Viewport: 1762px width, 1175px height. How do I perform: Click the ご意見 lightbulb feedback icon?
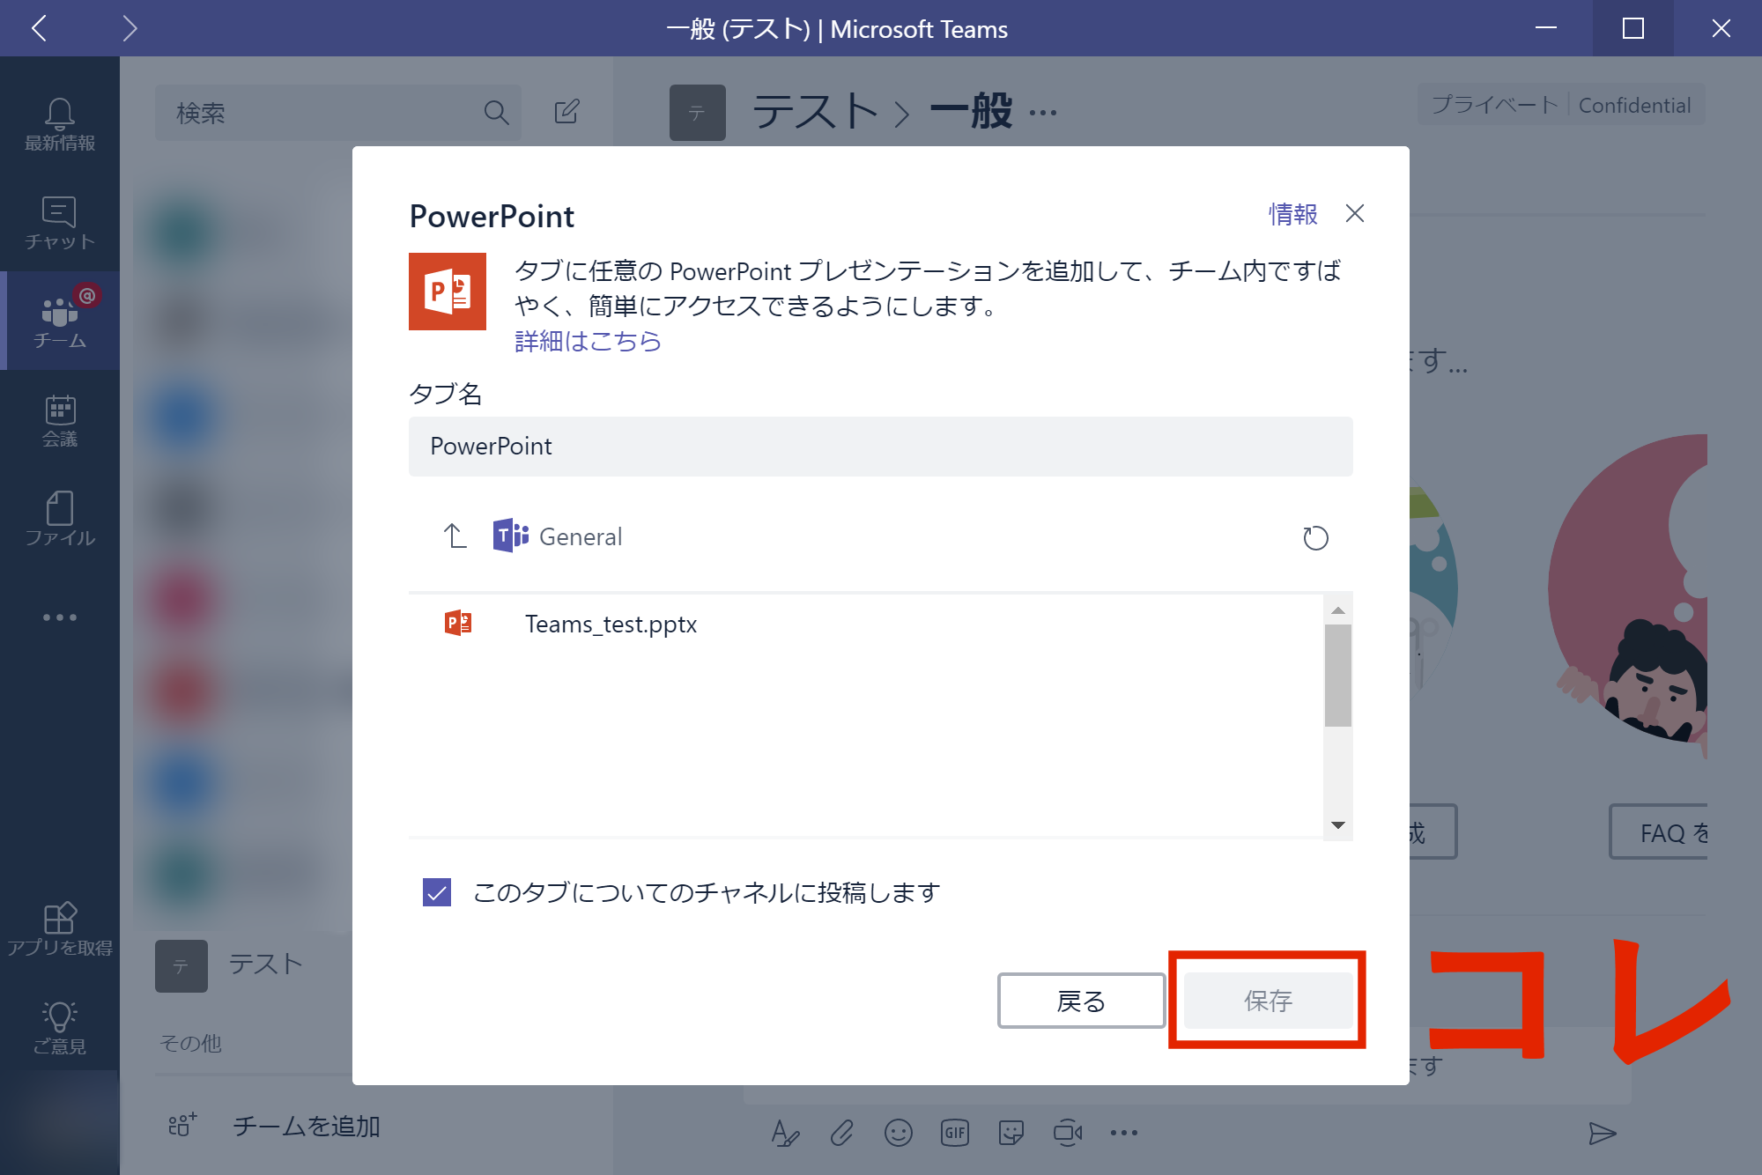pos(59,1027)
